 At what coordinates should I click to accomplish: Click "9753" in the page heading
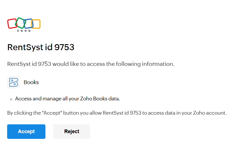point(64,47)
